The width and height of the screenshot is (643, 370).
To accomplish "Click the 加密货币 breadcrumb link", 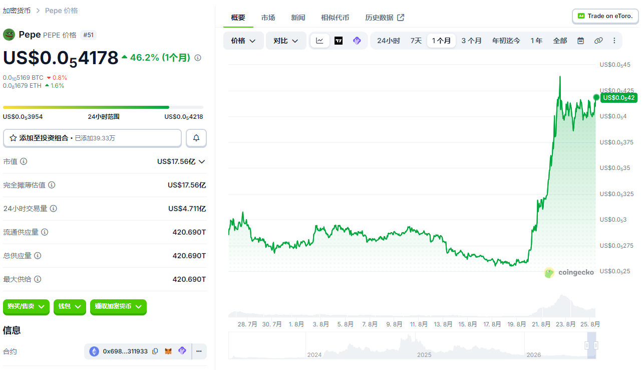I will (x=17, y=11).
